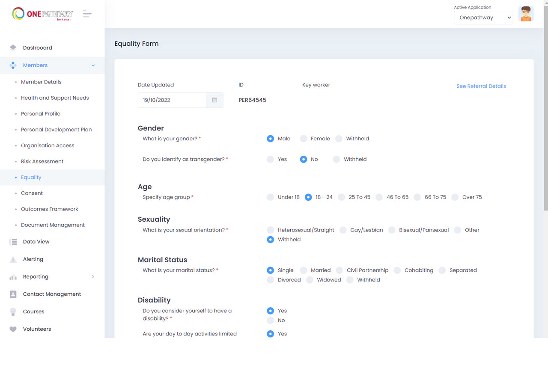Select Divorced marital status
This screenshot has width=548, height=365.
[x=270, y=280]
